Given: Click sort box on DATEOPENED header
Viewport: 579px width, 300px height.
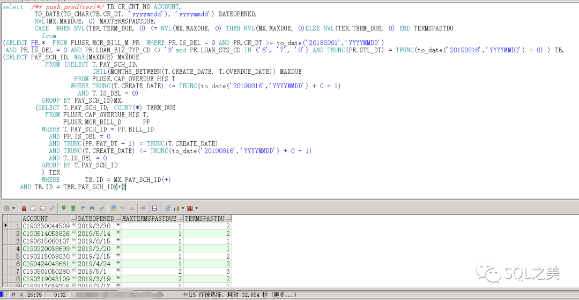Looking at the screenshot, I should coord(118,218).
